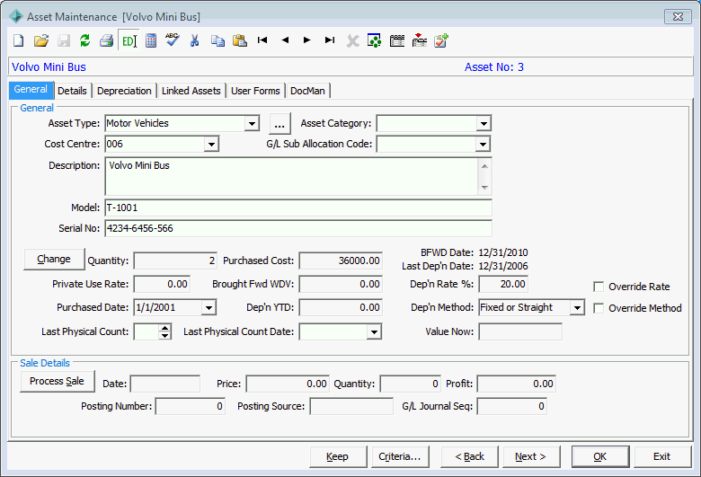Go to next record arrow
The image size is (701, 477).
307,40
